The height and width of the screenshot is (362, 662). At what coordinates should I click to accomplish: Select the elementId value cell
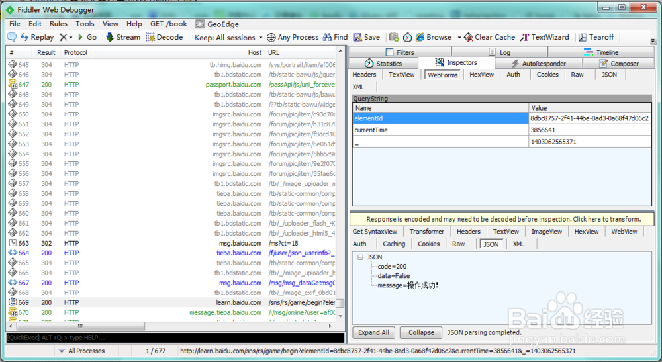590,118
